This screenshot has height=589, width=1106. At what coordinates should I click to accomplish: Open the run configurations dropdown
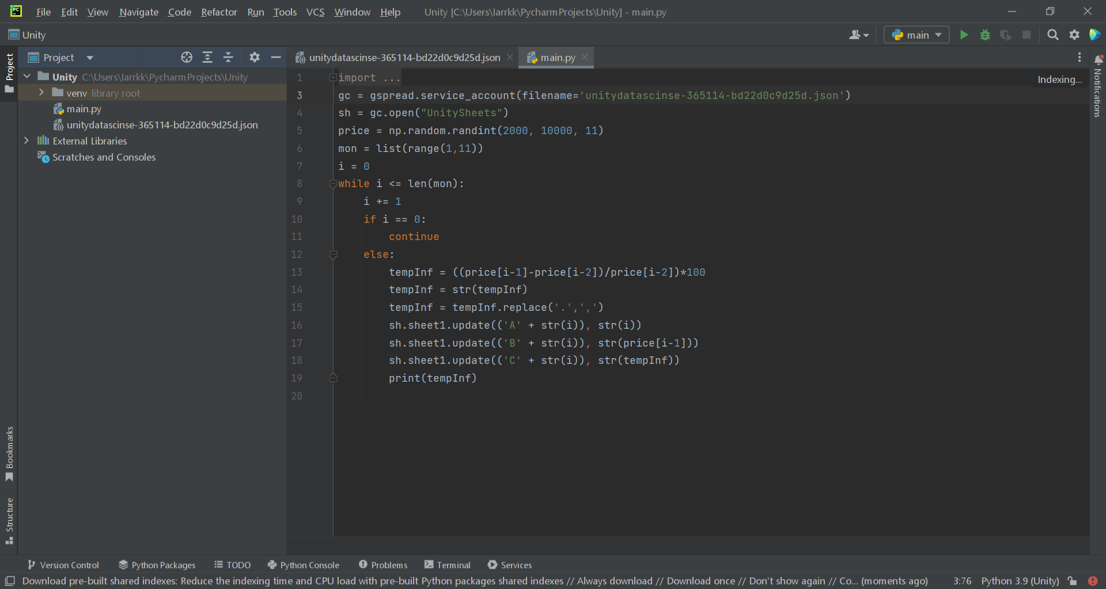(916, 35)
